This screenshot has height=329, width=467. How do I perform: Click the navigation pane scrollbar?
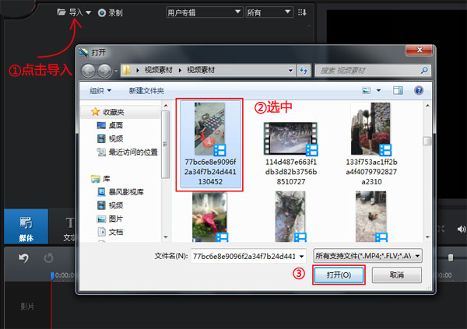click(x=165, y=145)
